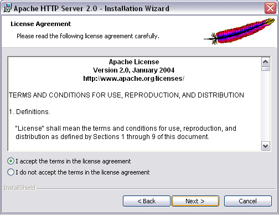
Task: Select I do not accept radio button
Action: point(11,172)
